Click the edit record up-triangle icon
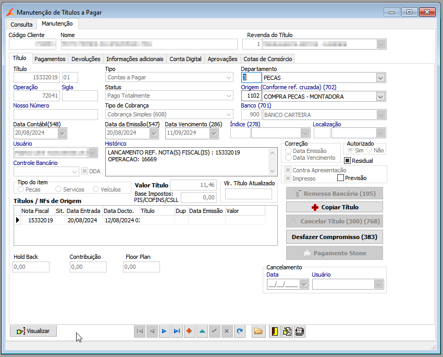443x357 pixels. click(201, 331)
